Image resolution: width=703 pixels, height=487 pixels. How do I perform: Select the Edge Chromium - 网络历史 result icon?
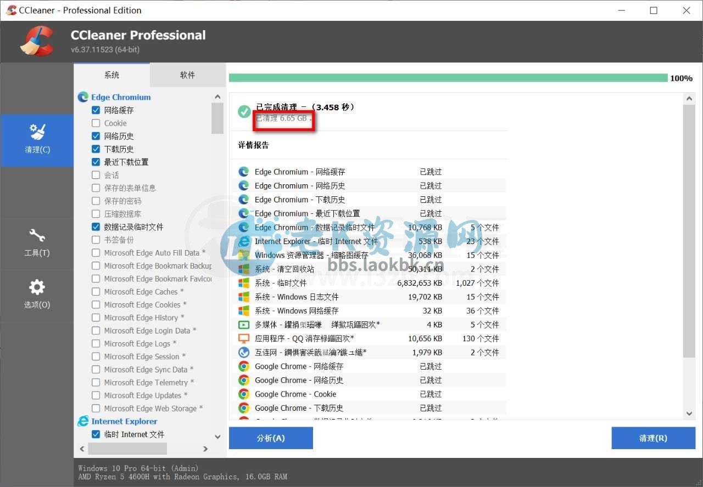point(244,185)
